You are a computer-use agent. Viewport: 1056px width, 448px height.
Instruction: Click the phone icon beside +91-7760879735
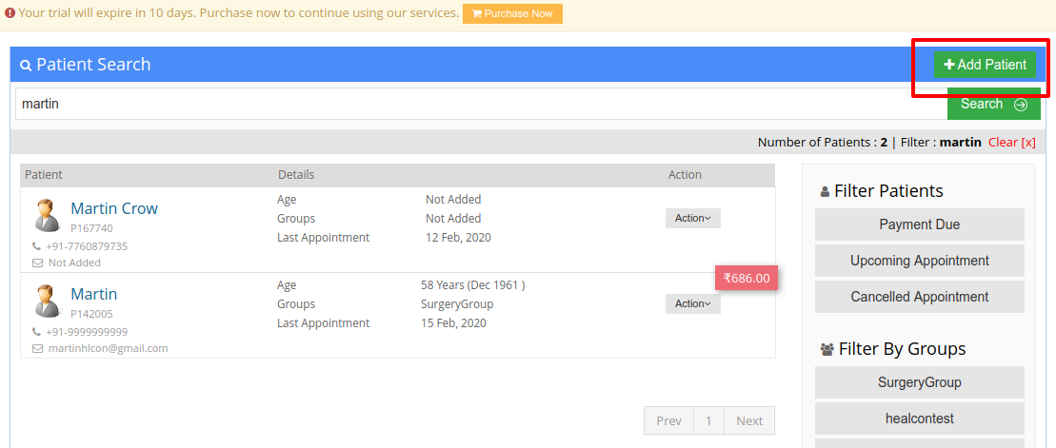(37, 246)
